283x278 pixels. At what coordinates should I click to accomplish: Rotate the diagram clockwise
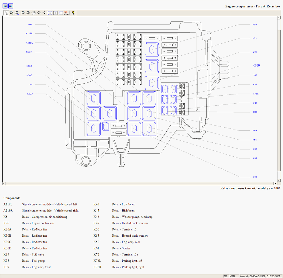coord(39,13)
